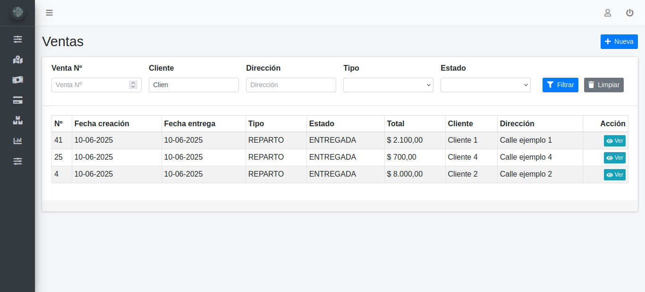Select the map/delivery routes sidebar icon

pos(17,60)
